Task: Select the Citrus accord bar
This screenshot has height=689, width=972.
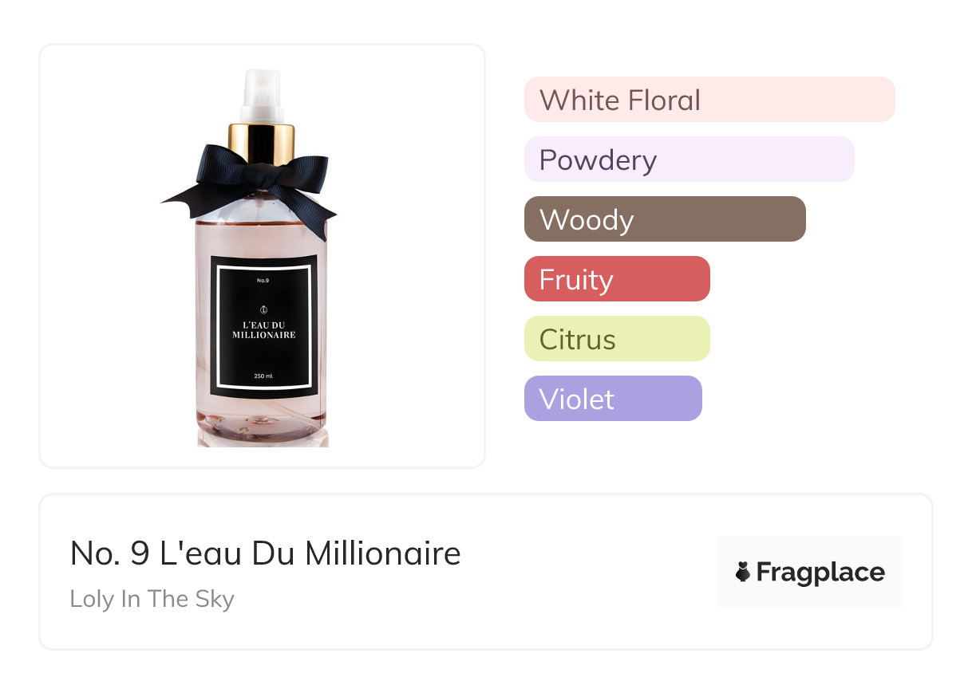Action: (617, 339)
